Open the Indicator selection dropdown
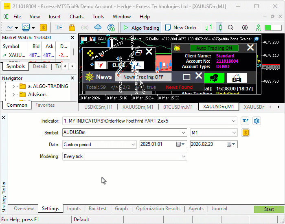The image size is (285, 224). point(234,121)
